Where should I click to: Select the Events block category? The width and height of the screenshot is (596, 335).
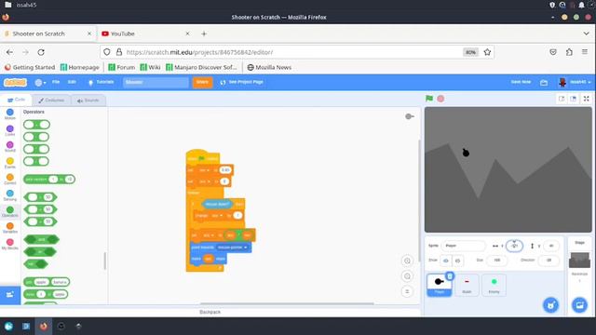coord(10,163)
